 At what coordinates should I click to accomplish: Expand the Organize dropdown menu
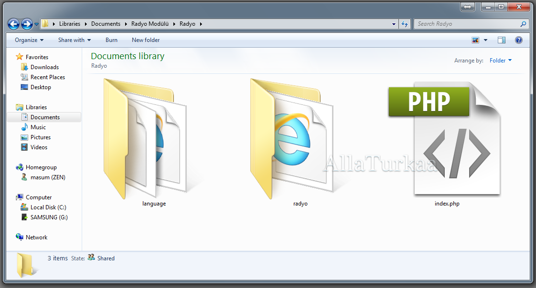point(29,40)
